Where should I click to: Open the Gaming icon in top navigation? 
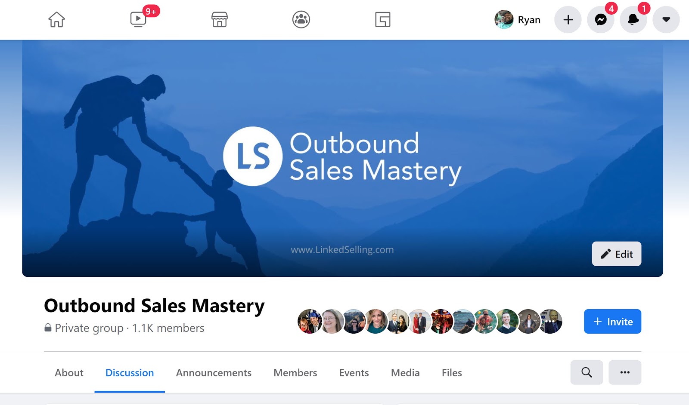382,20
